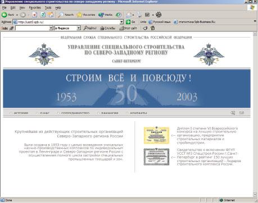Click the Edit page toolbar icon
The width and height of the screenshot is (258, 203).
pyautogui.click(x=147, y=15)
